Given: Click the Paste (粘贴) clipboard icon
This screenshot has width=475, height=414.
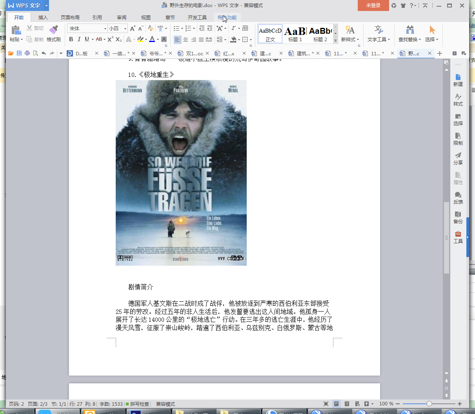Looking at the screenshot, I should click(16, 30).
